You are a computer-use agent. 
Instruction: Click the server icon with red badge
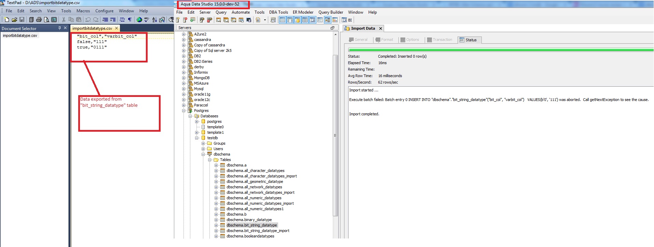[185, 20]
